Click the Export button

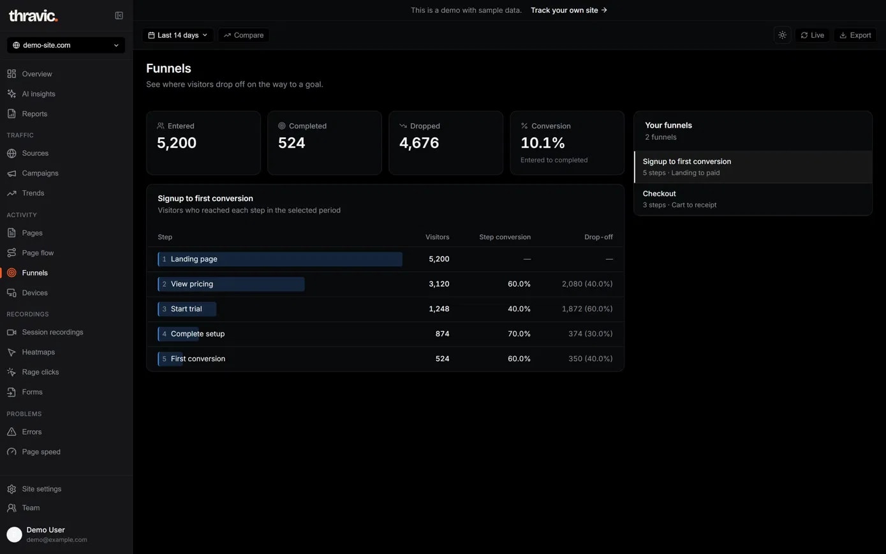(x=855, y=35)
